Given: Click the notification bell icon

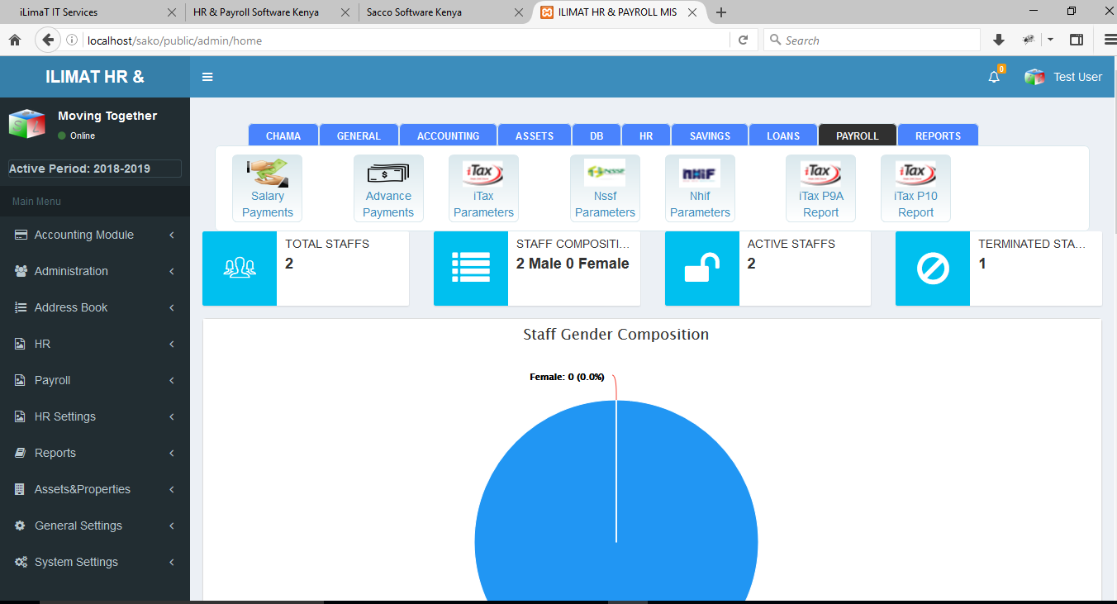Looking at the screenshot, I should pyautogui.click(x=994, y=77).
